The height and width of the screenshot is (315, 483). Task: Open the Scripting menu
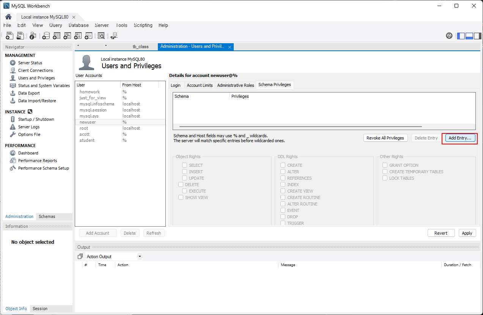click(143, 25)
